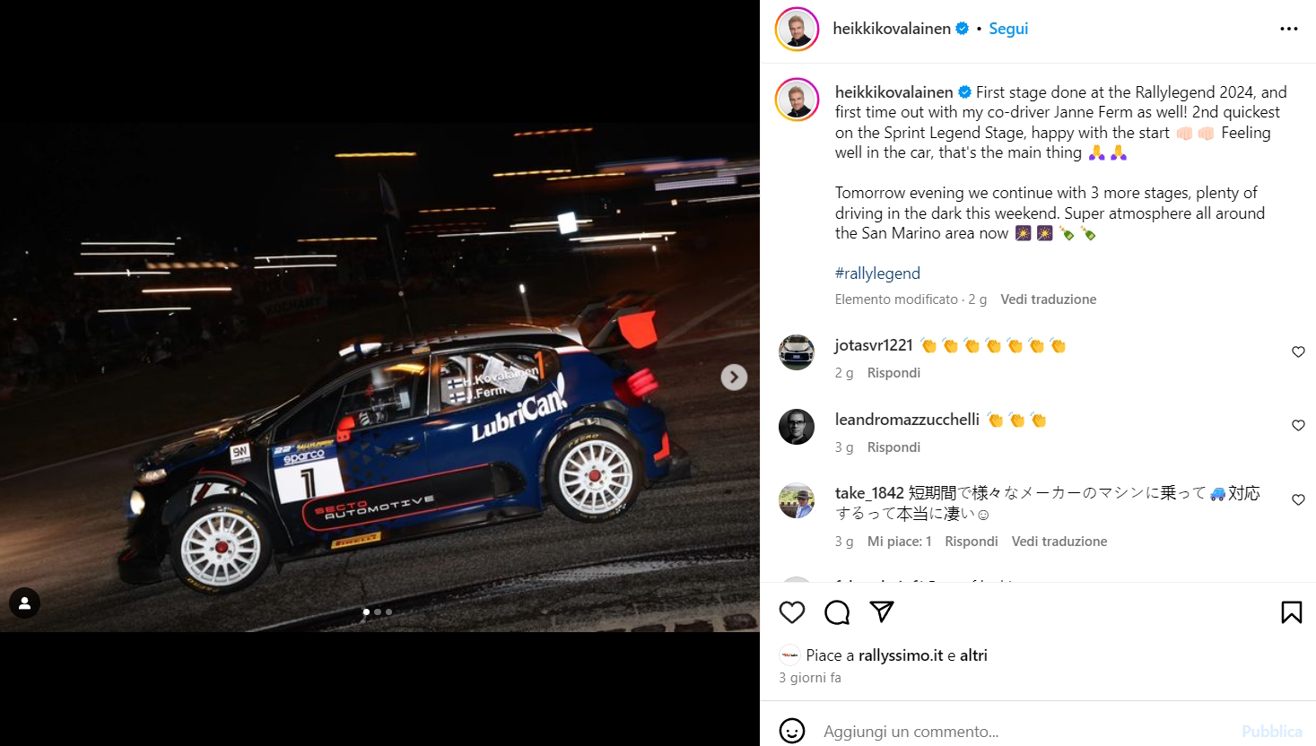Like the leandromazzucchelli comment
Image resolution: width=1316 pixels, height=746 pixels.
click(1298, 425)
